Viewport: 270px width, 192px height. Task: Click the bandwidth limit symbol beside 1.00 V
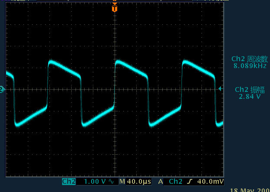coord(111,182)
